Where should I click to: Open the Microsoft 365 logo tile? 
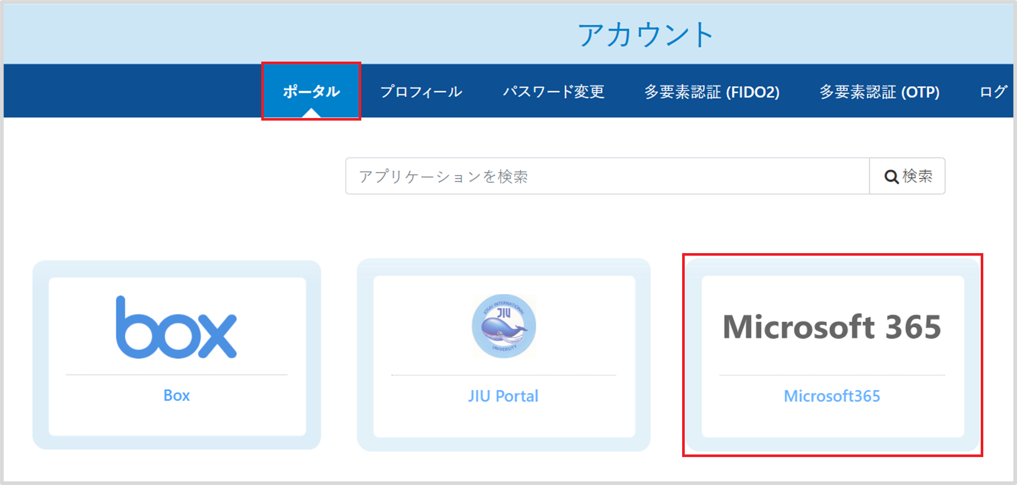click(832, 326)
